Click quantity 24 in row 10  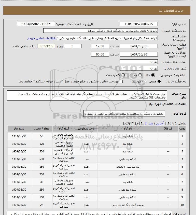[x=42, y=205]
